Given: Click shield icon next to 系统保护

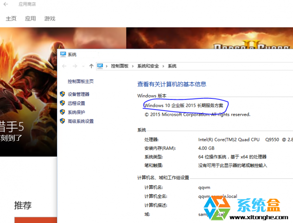Looking at the screenshot, I should (x=63, y=112).
